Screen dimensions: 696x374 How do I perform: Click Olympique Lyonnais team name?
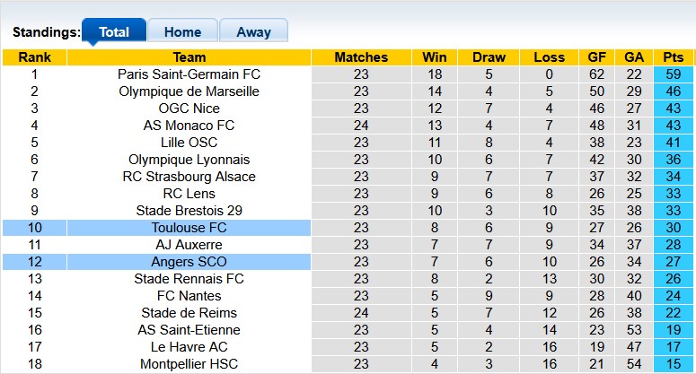point(189,160)
